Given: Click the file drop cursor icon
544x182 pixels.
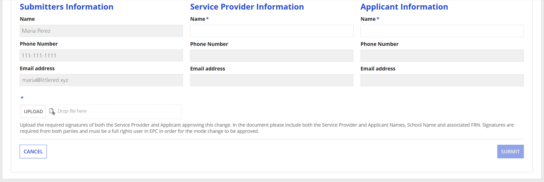Looking at the screenshot, I should click(52, 111).
